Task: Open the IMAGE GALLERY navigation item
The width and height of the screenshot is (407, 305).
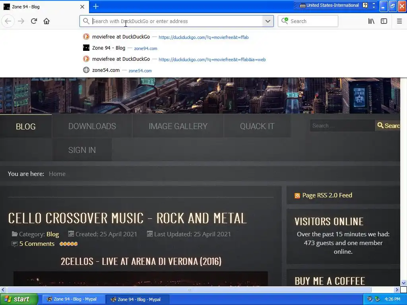Action: 178,126
